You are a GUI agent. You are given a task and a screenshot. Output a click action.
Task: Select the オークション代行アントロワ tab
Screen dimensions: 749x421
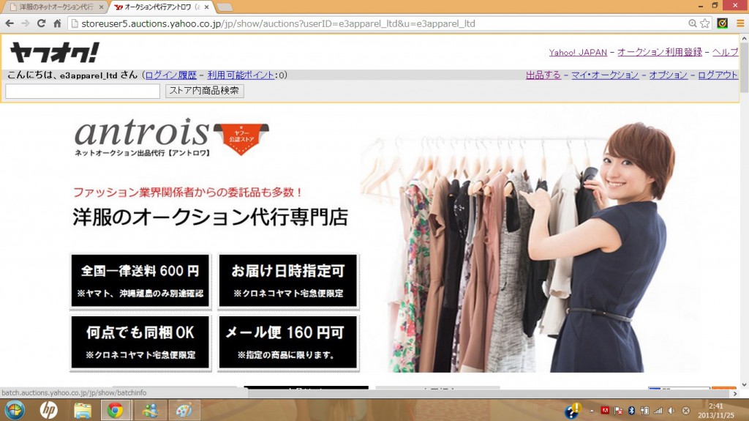click(x=162, y=7)
